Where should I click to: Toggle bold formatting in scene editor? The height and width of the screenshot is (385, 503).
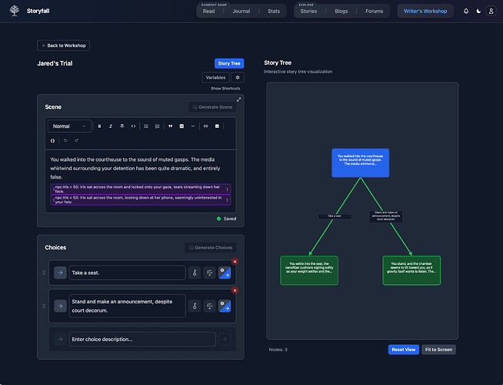tap(99, 126)
